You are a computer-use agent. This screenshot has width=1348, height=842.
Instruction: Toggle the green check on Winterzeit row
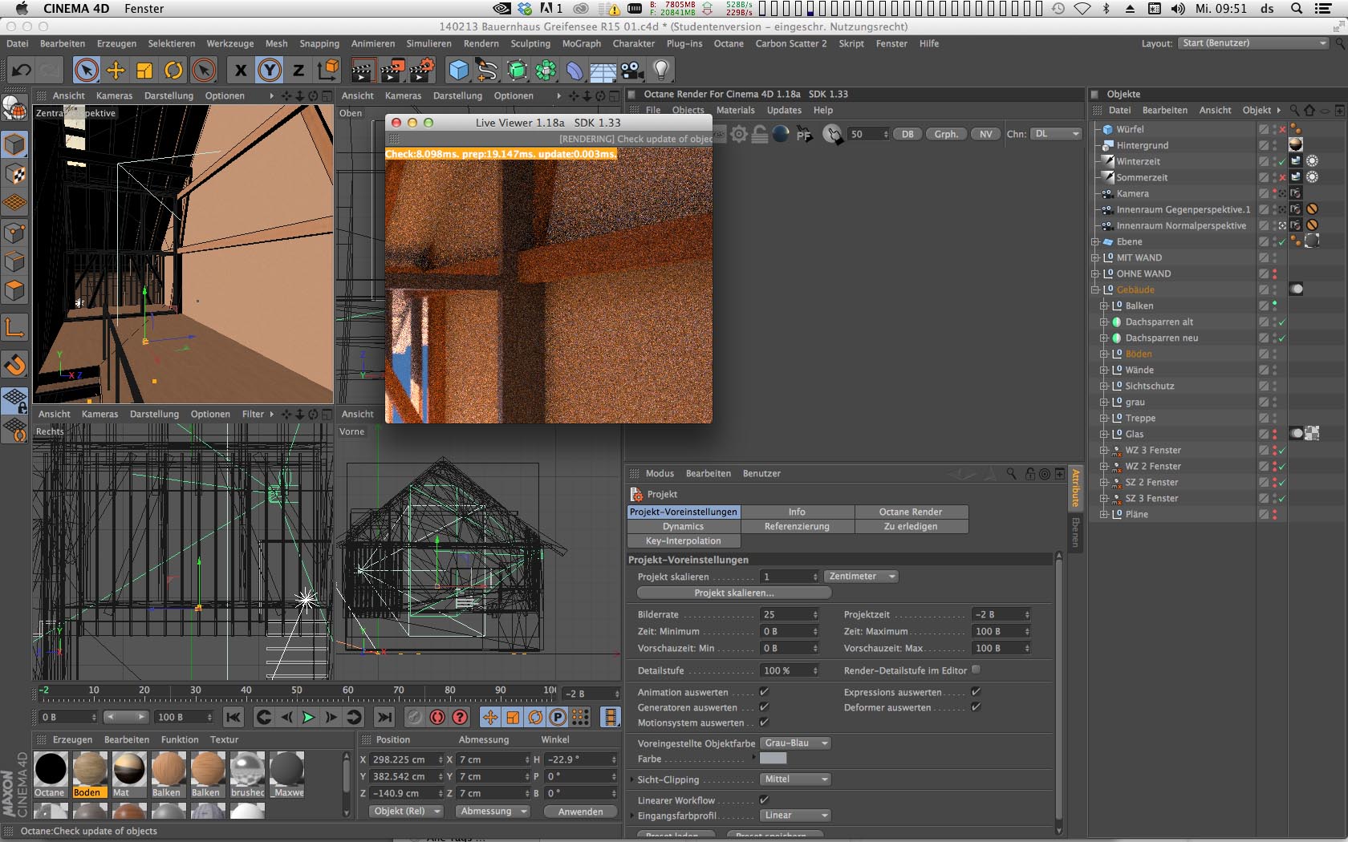1282,162
